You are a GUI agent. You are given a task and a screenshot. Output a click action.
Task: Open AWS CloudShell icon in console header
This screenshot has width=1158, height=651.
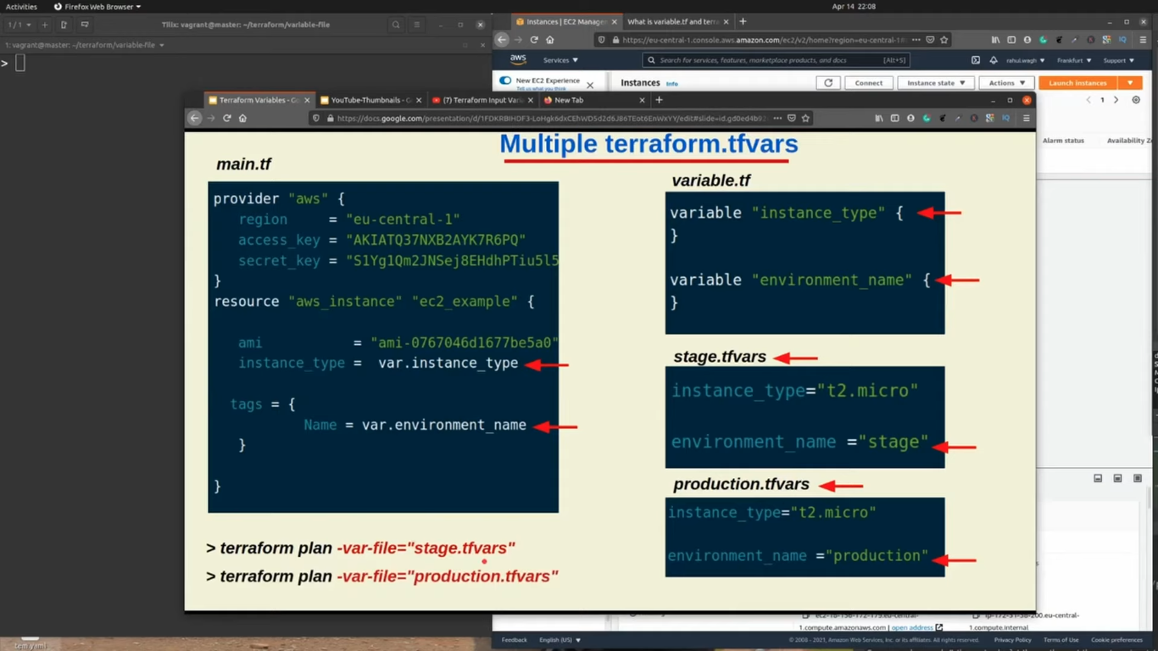click(x=976, y=60)
